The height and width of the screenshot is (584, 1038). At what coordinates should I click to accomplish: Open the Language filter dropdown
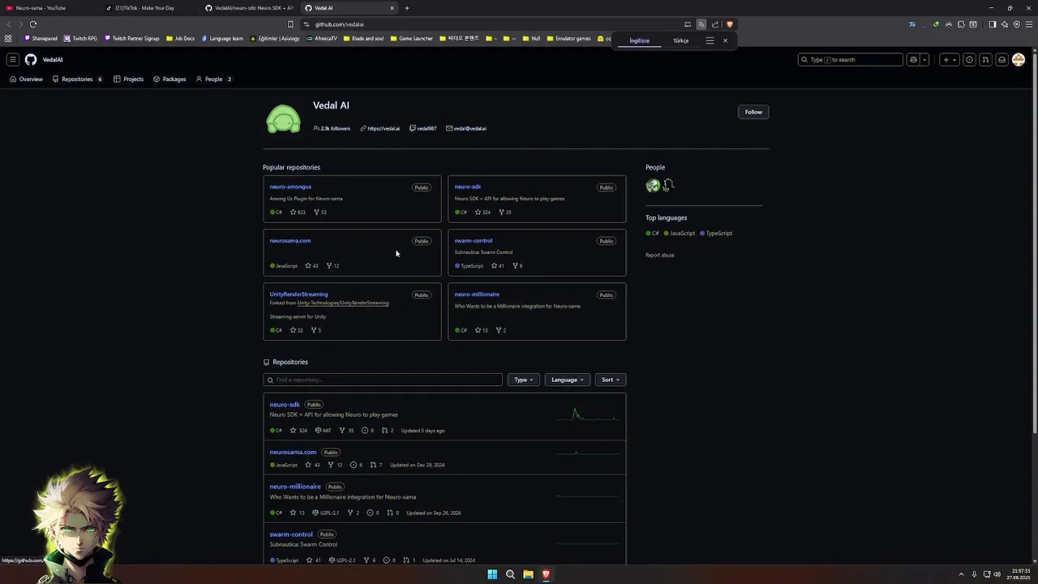(567, 380)
